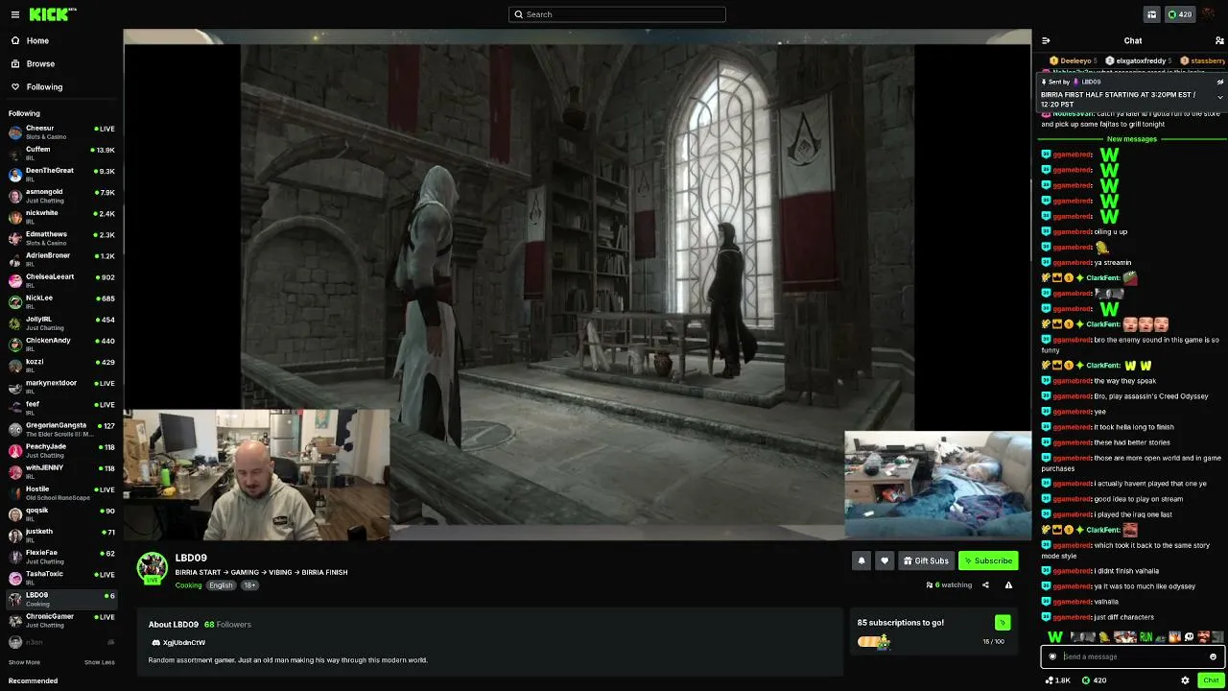Open ChronicGamer channel in following list
This screenshot has height=691, width=1228.
coord(61,620)
